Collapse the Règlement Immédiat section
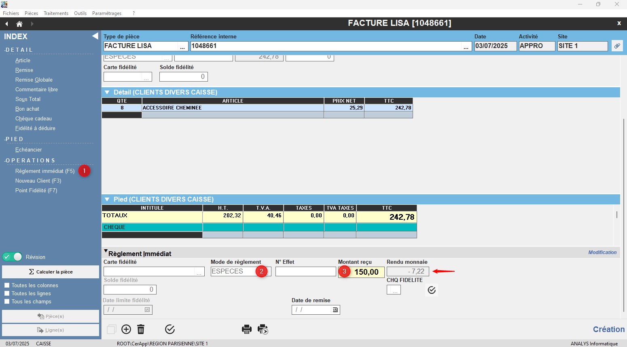627x347 pixels. (x=106, y=252)
